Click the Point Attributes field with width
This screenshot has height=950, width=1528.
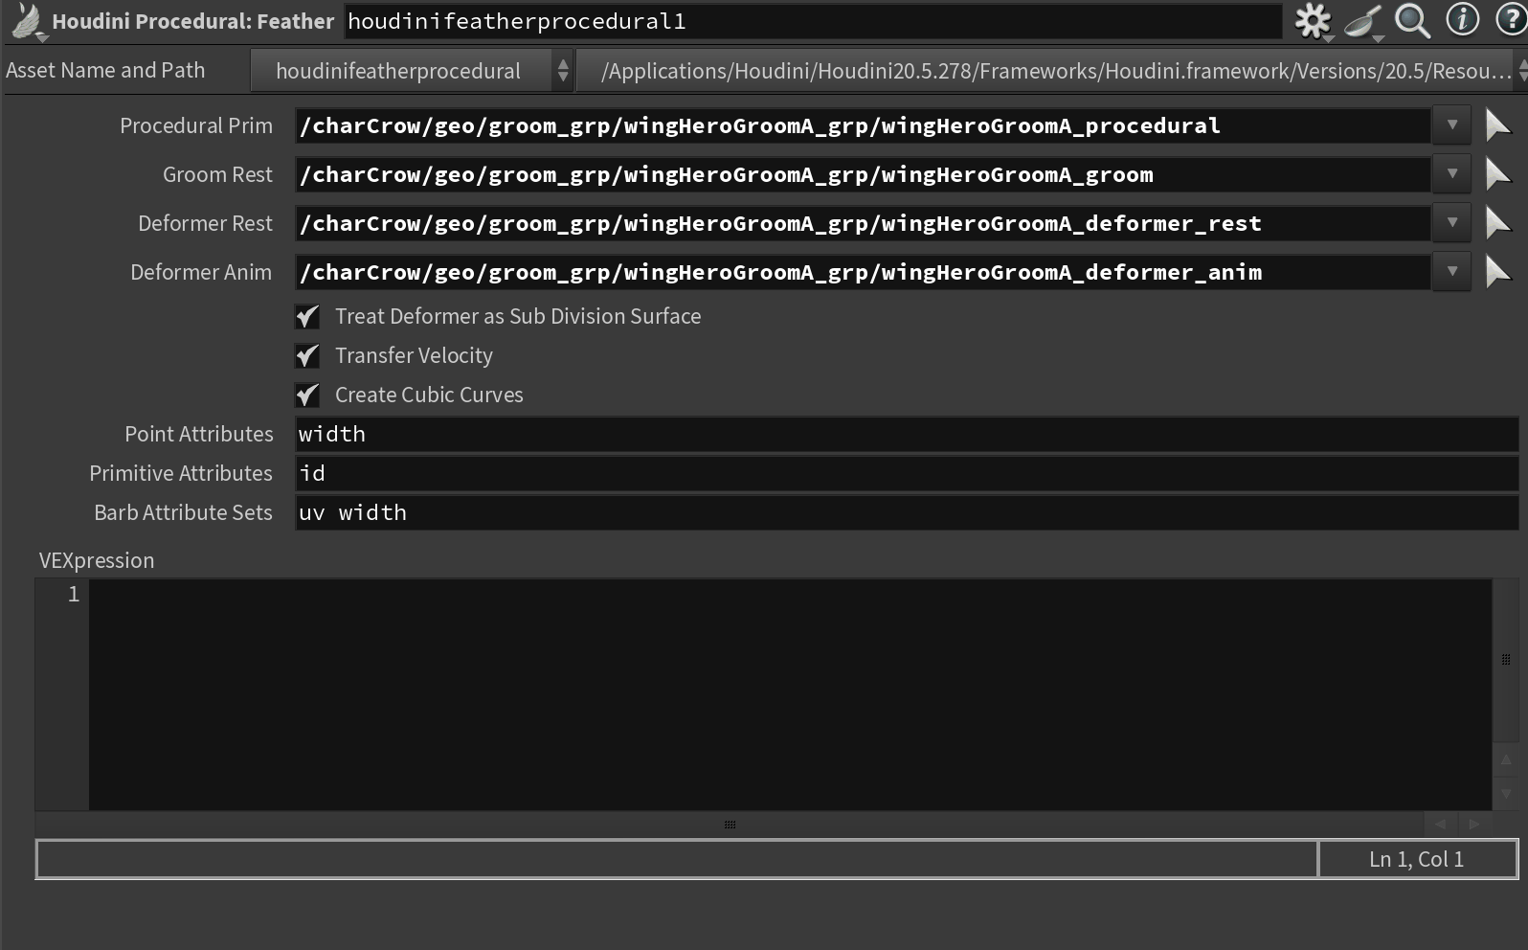tap(907, 434)
